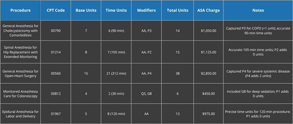
Task: Click the Time Units column header
Action: [116, 10]
